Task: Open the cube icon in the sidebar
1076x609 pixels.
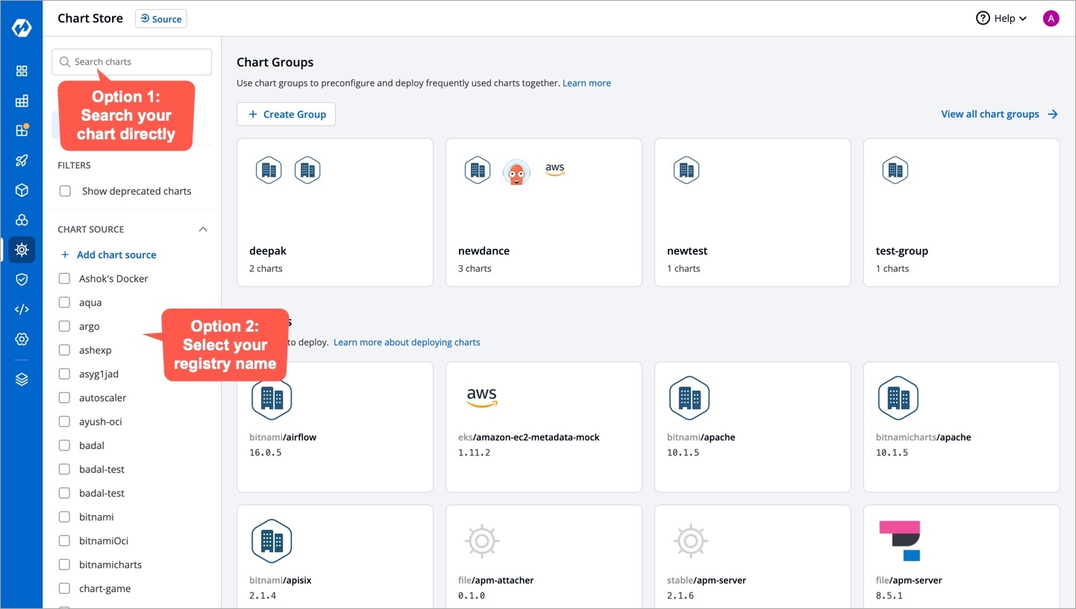Action: pos(22,190)
